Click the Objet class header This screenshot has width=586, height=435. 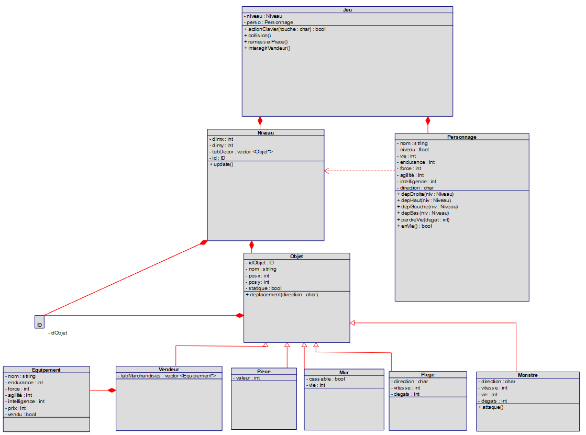point(296,256)
